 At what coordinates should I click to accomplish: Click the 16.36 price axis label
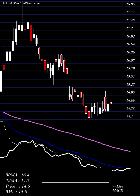[x=130, y=52]
